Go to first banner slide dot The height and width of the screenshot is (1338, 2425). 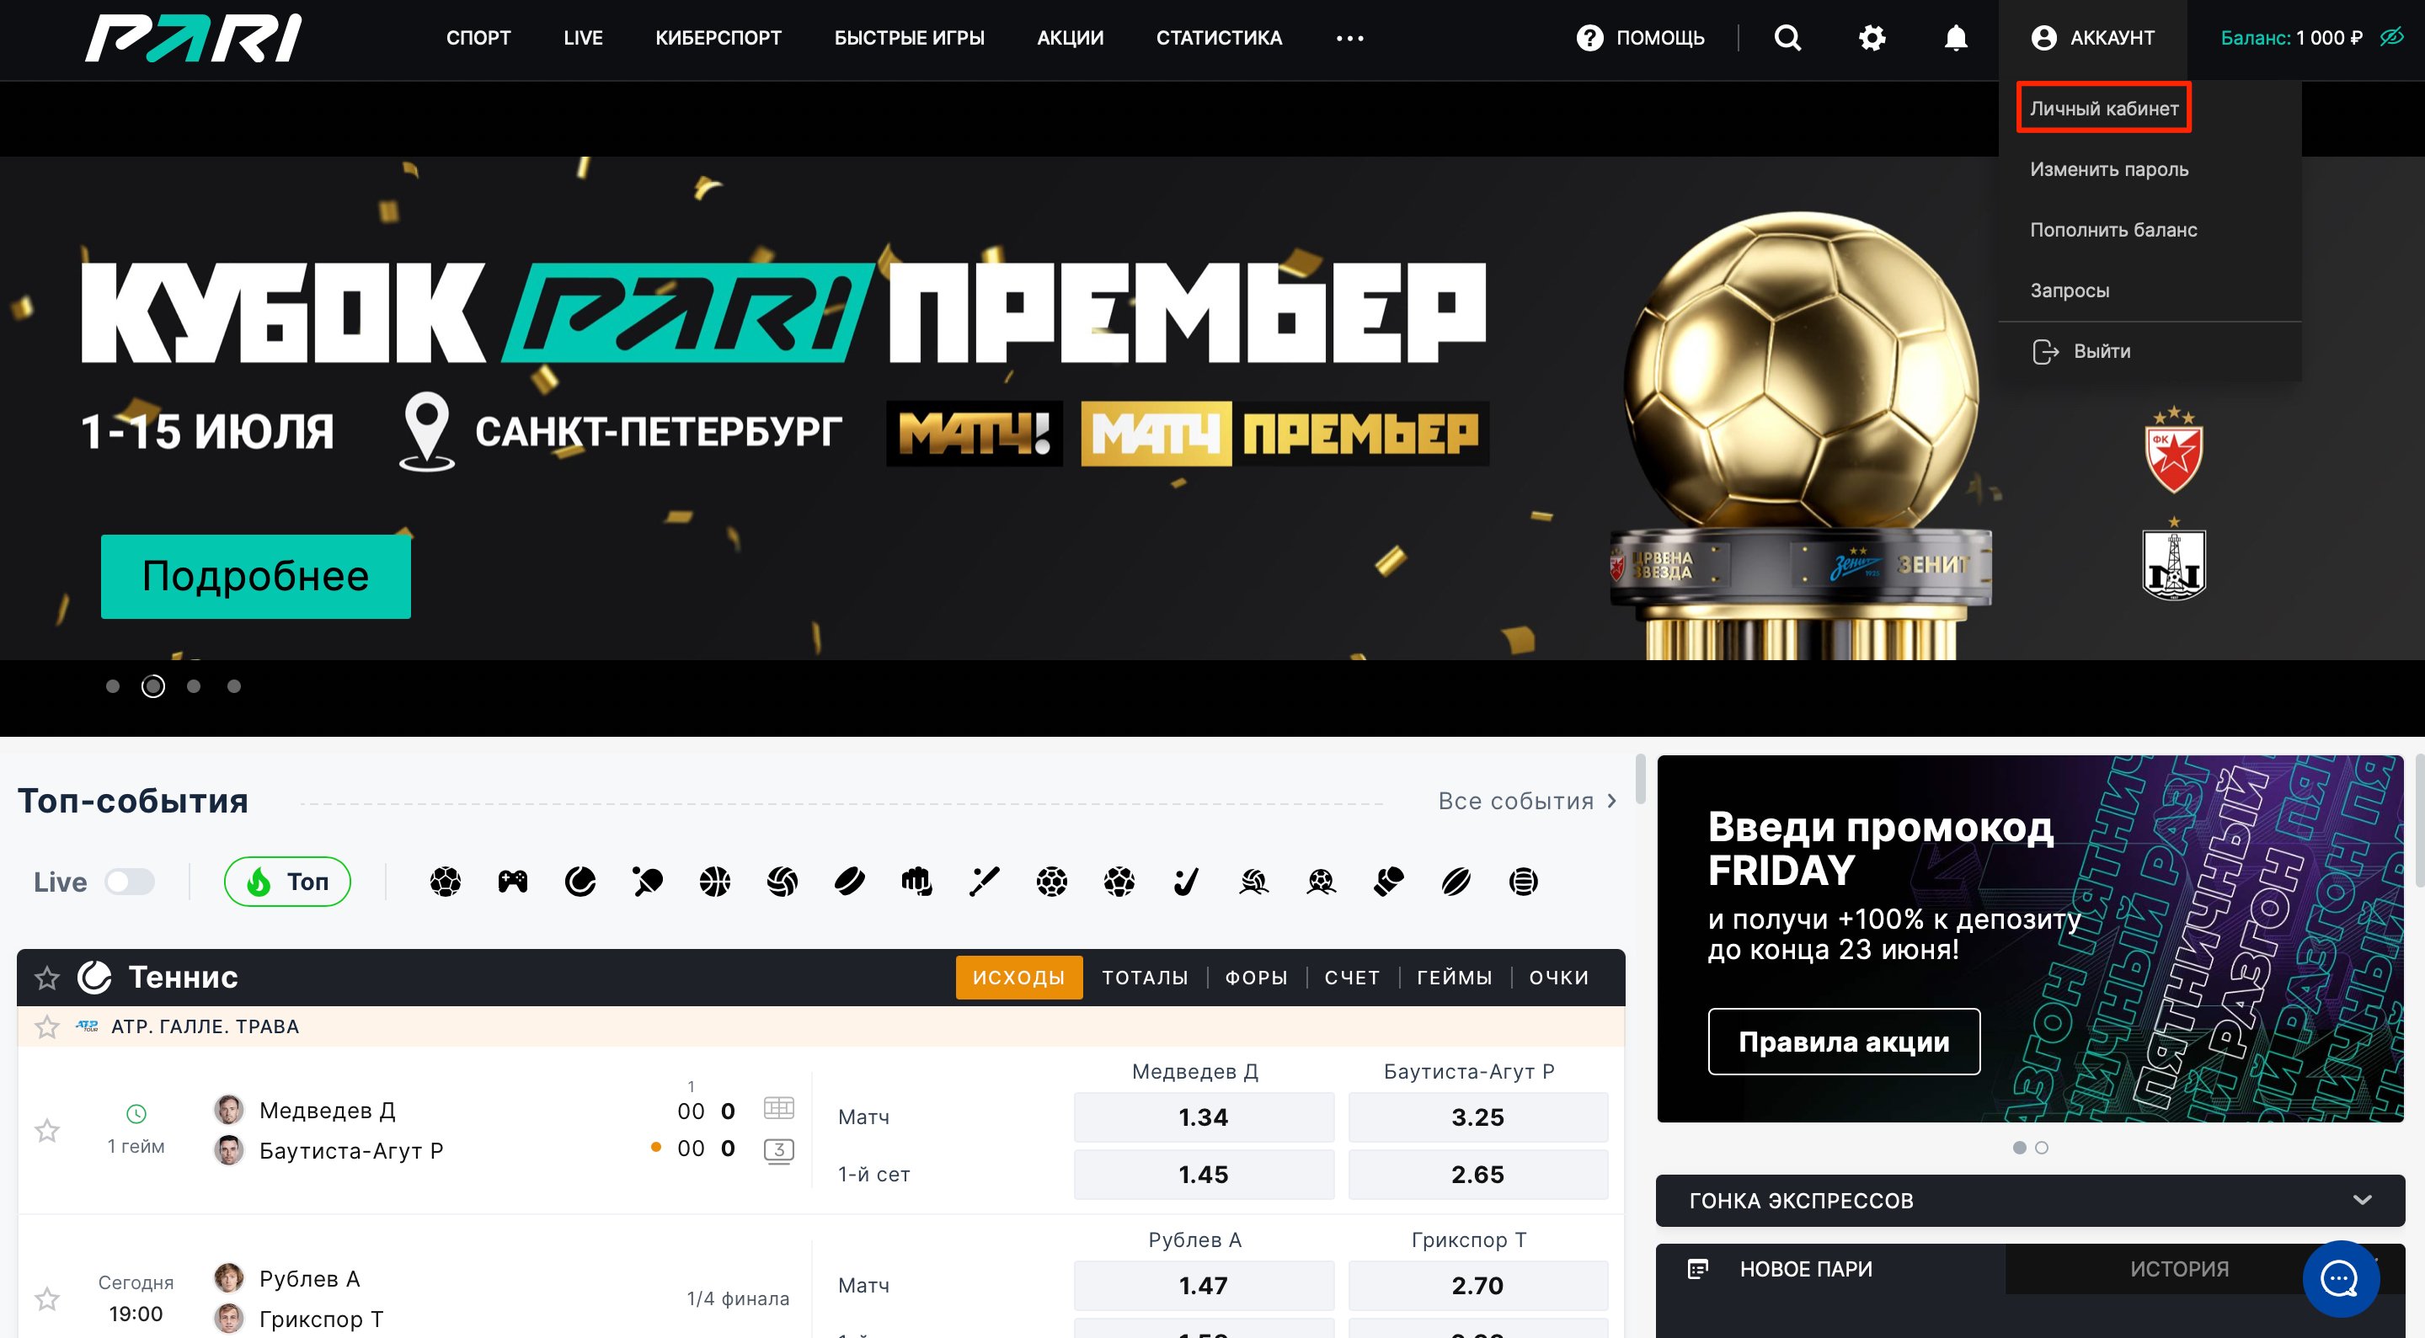113,686
